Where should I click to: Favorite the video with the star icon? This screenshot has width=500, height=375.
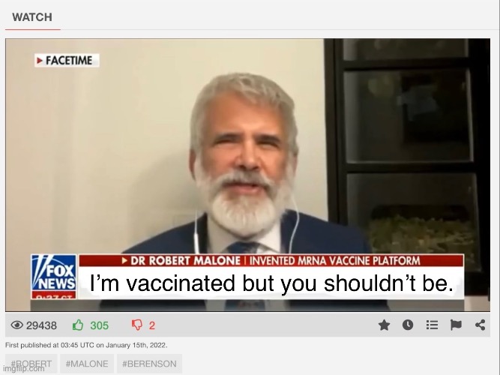pyautogui.click(x=385, y=325)
